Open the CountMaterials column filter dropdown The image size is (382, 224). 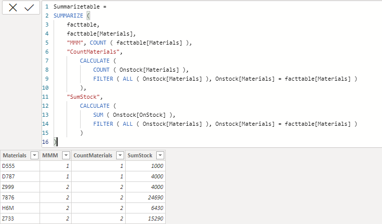120,155
